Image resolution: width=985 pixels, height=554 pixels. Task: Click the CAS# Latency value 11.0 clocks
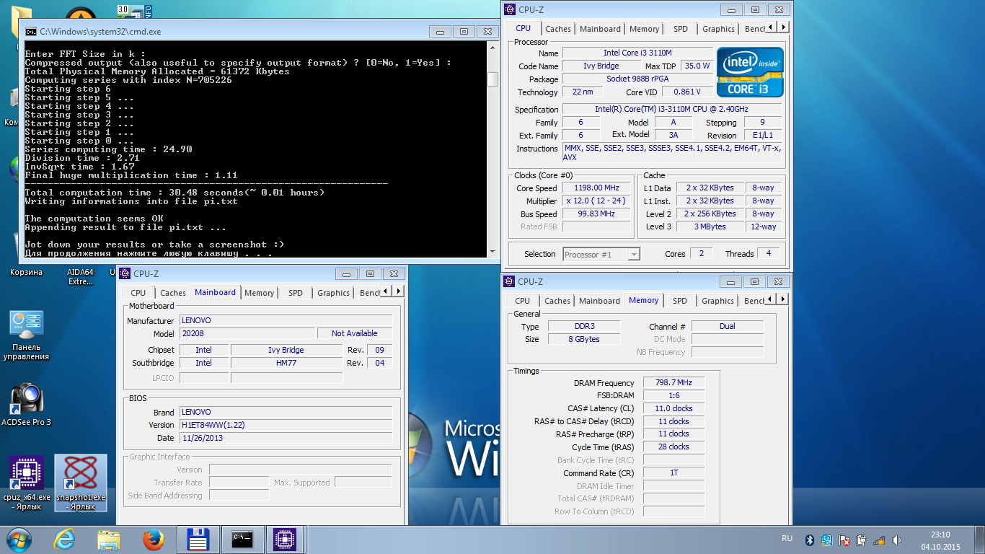point(673,408)
